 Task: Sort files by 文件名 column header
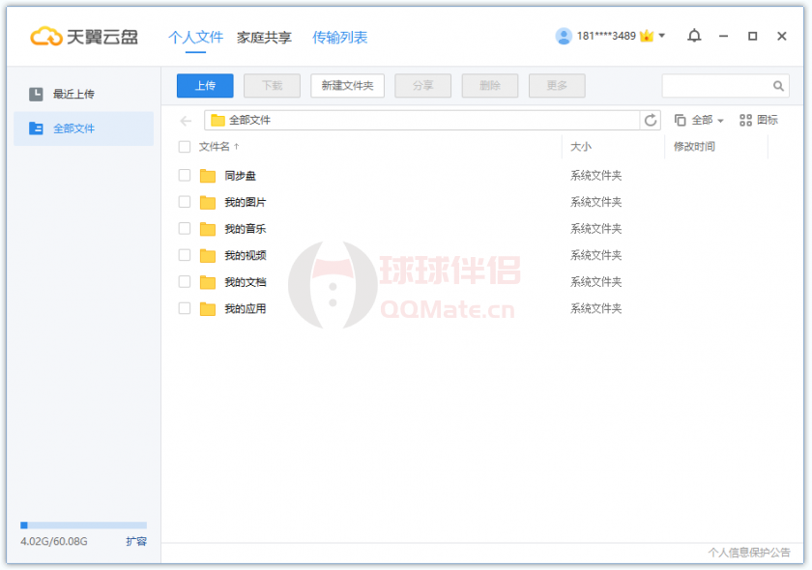[x=215, y=147]
